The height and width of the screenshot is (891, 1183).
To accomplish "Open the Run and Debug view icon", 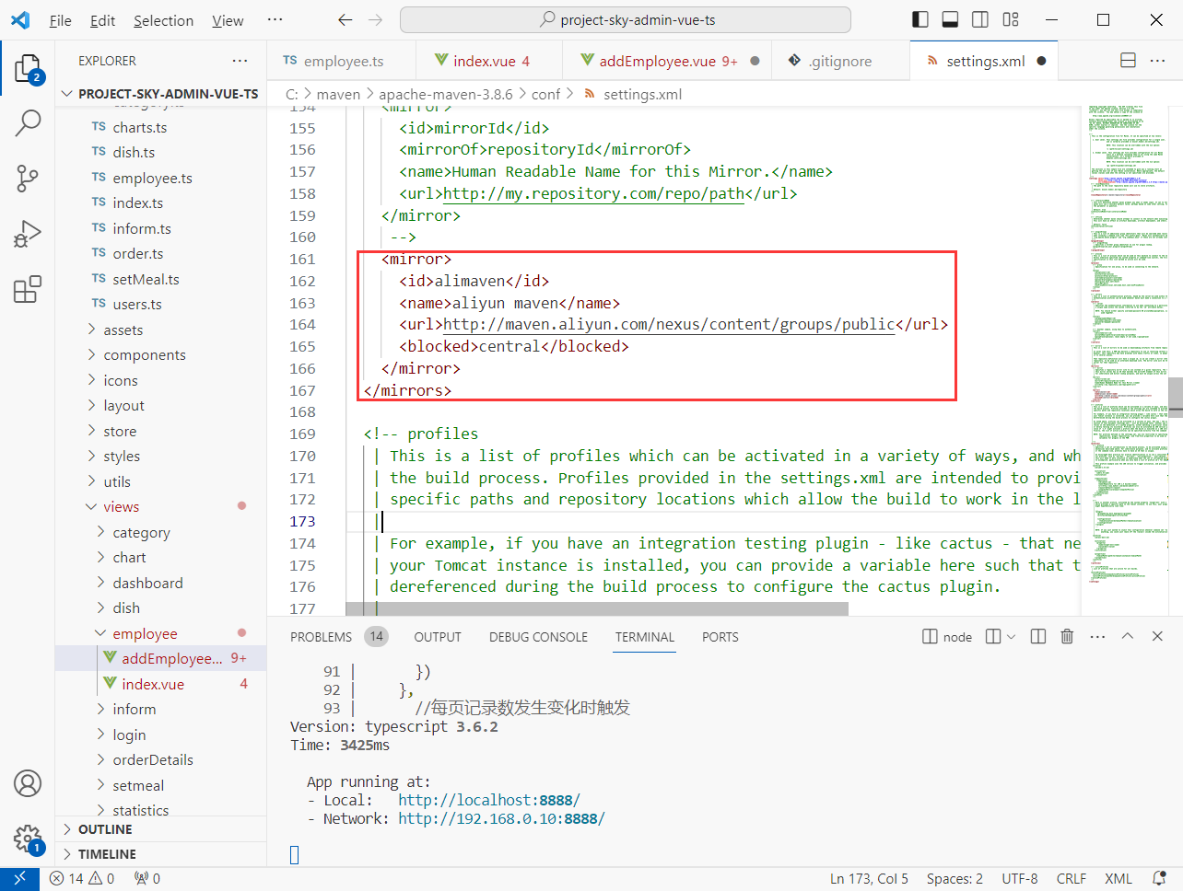I will (x=28, y=234).
